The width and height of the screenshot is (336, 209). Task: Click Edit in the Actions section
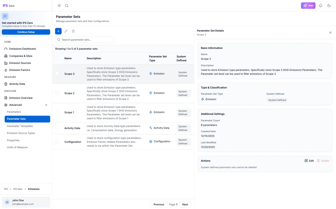309,161
